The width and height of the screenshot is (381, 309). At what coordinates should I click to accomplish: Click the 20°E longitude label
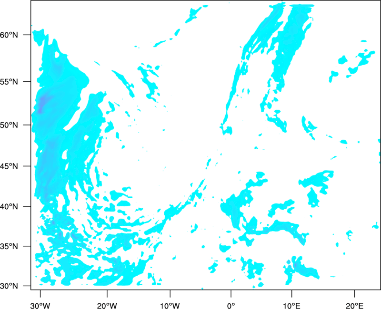click(x=354, y=306)
